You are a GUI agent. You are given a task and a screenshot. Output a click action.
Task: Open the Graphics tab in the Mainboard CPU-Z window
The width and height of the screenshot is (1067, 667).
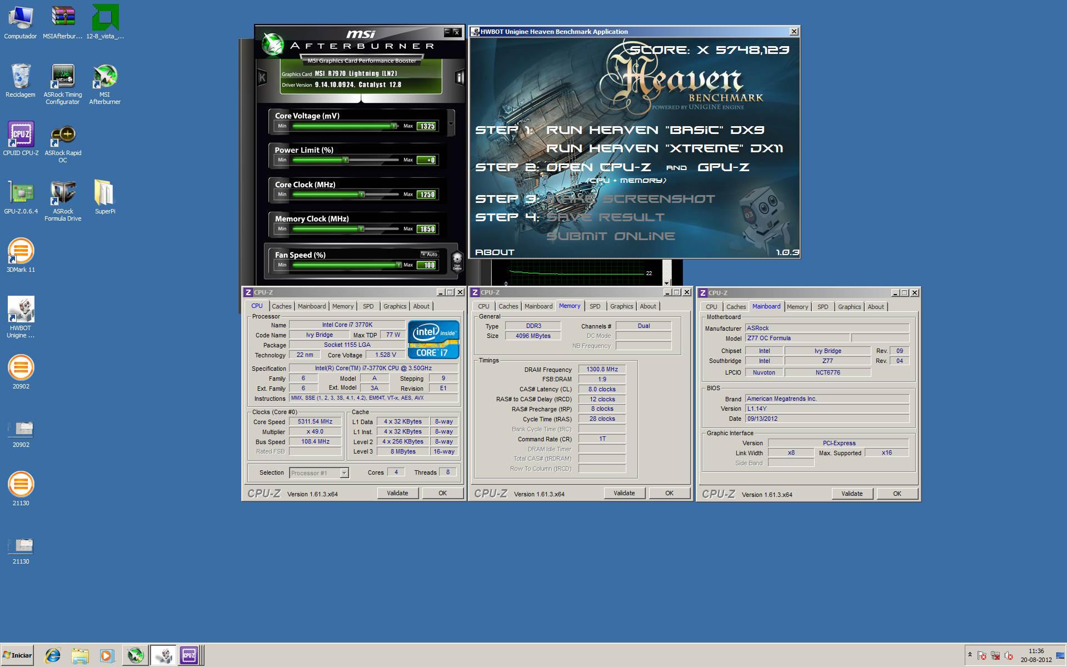point(849,307)
